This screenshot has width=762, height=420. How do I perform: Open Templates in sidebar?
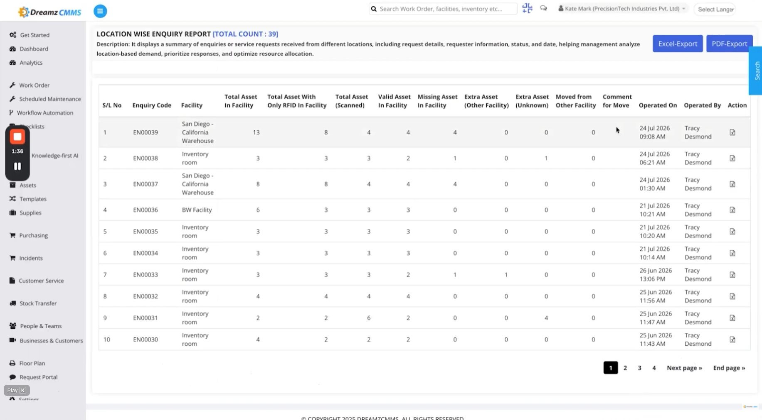(x=33, y=199)
